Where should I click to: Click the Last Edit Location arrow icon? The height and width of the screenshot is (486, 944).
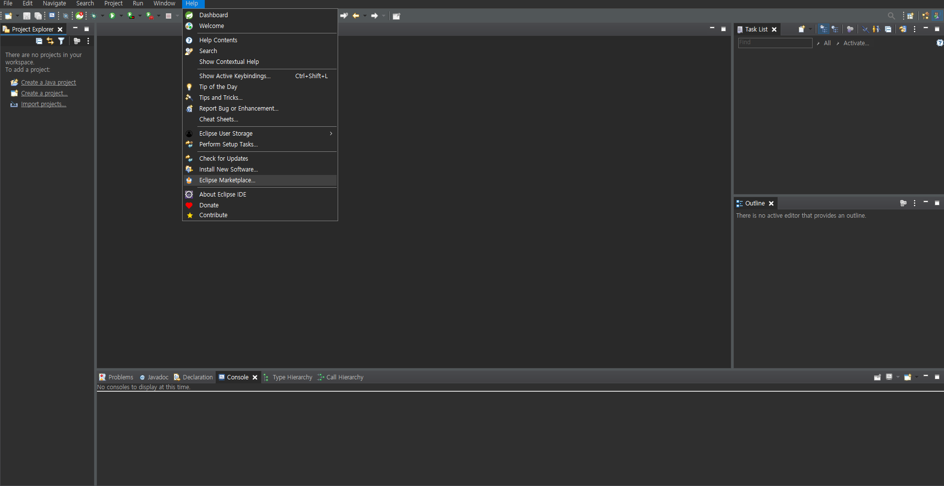[x=344, y=16]
